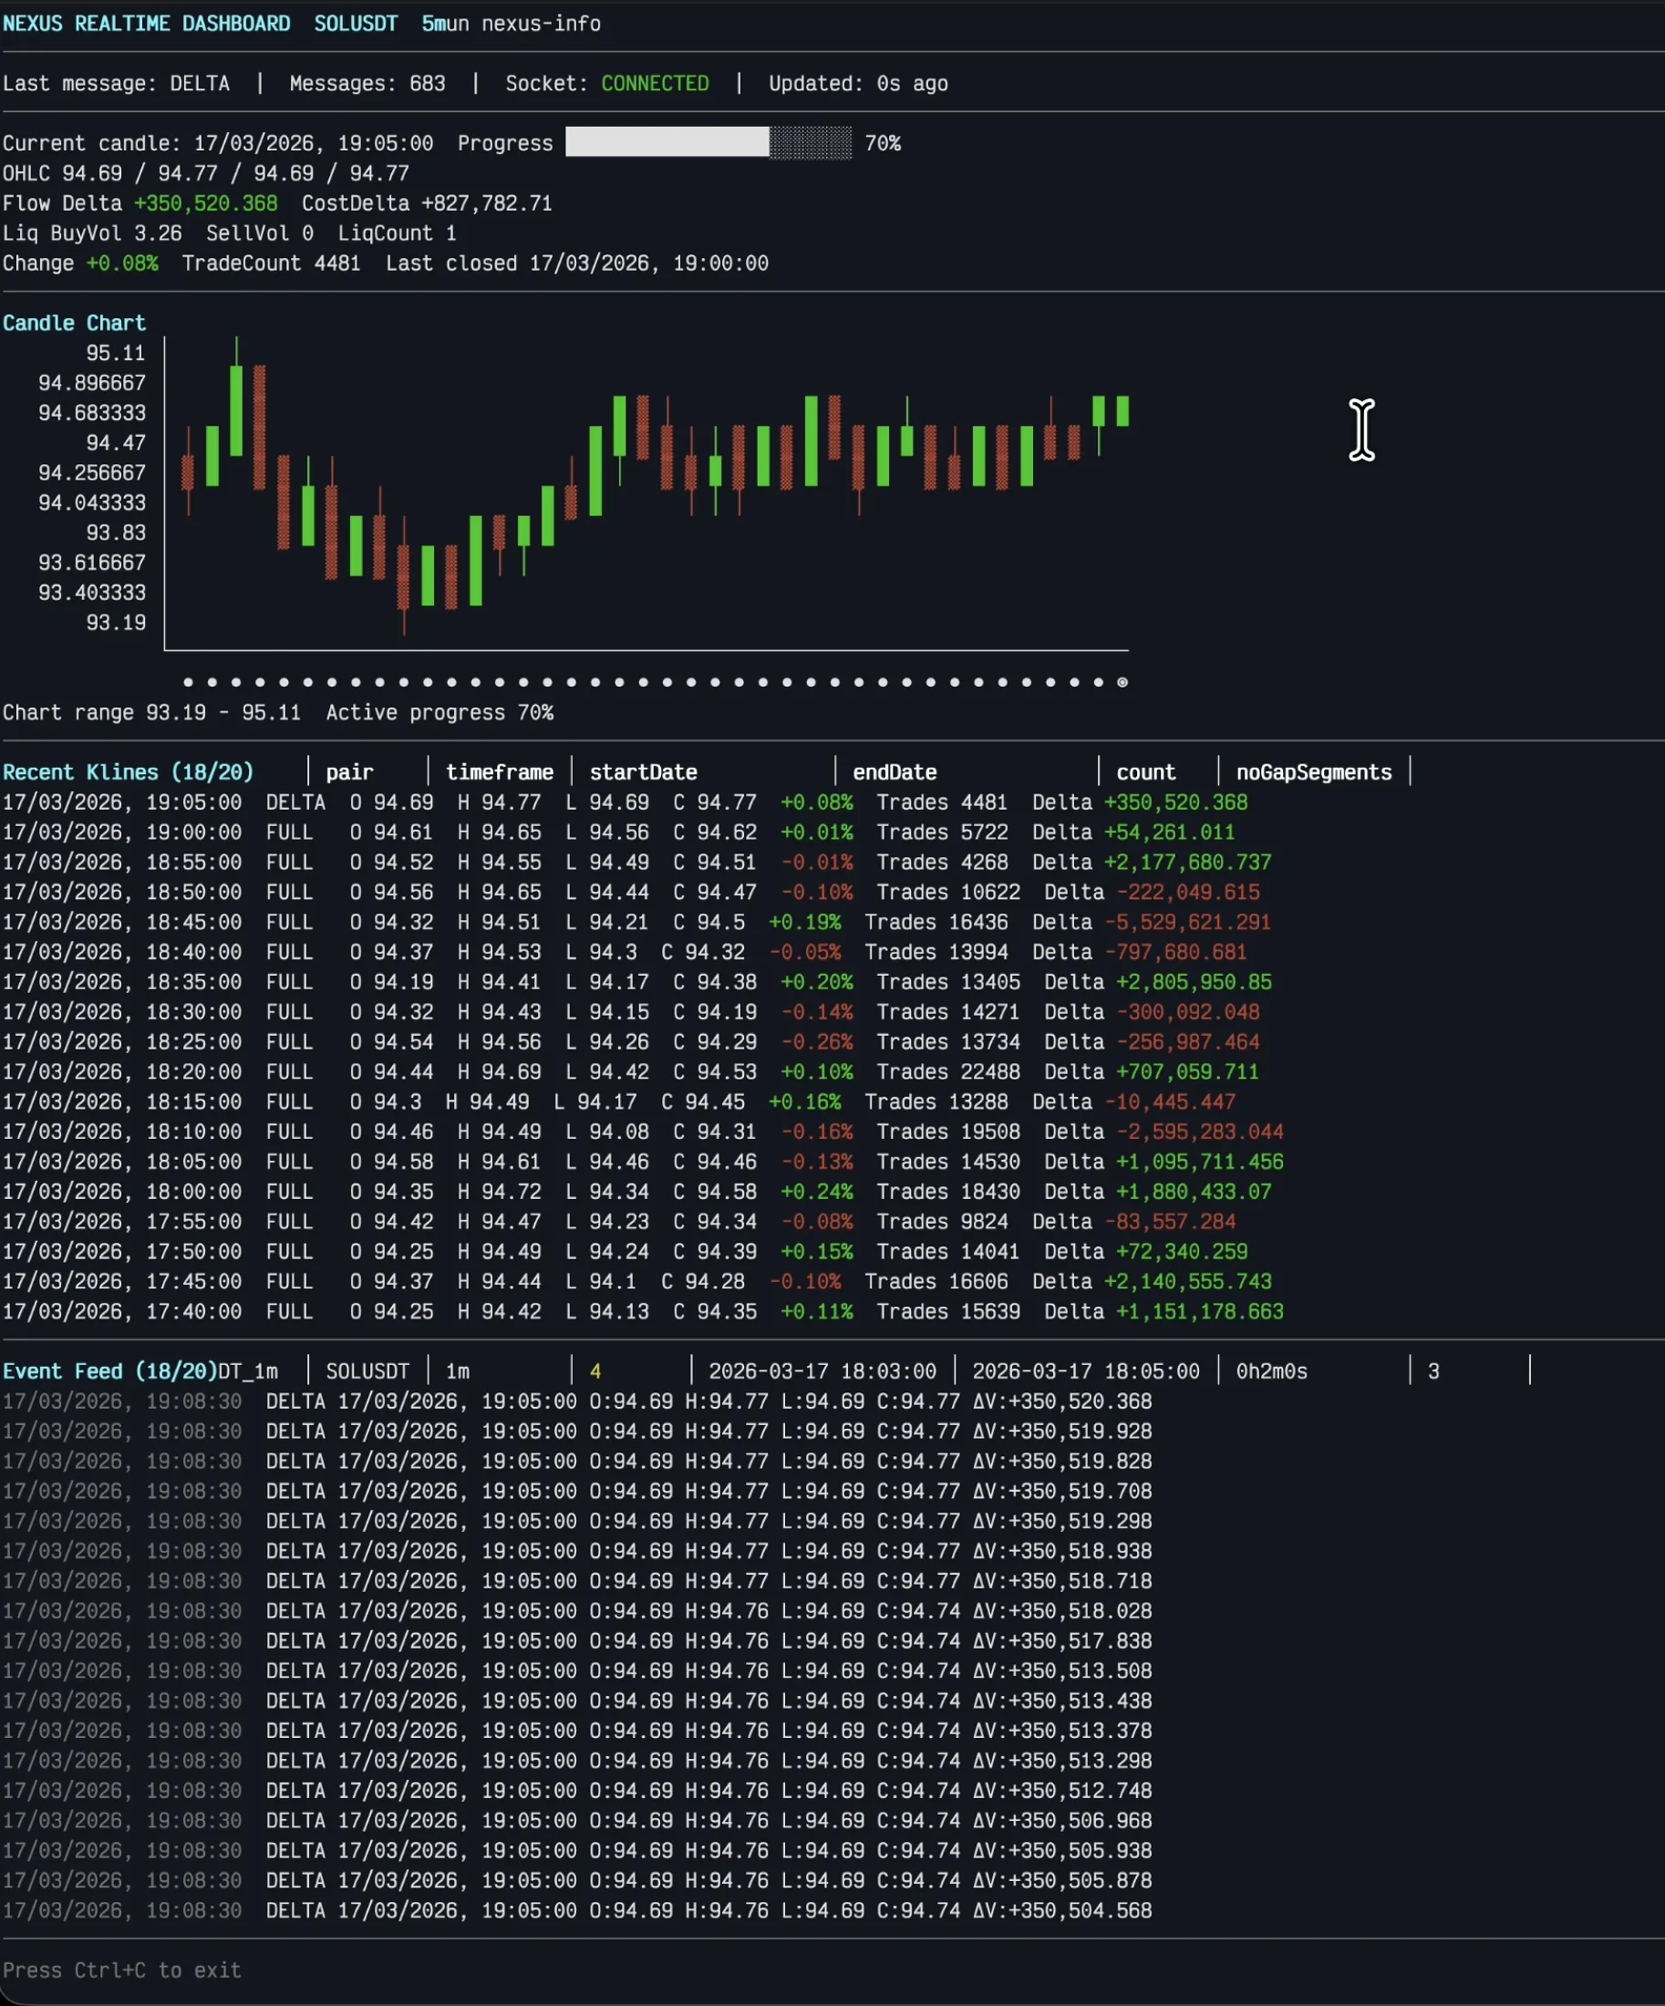This screenshot has width=1665, height=2006.
Task: Click the yellow 4 count cell
Action: coord(595,1370)
